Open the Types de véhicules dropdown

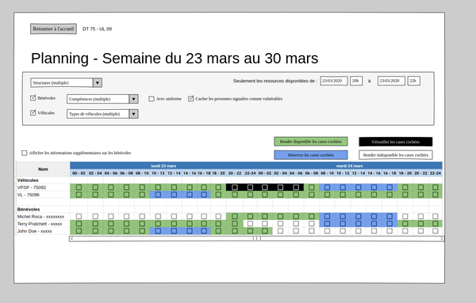tap(102, 114)
